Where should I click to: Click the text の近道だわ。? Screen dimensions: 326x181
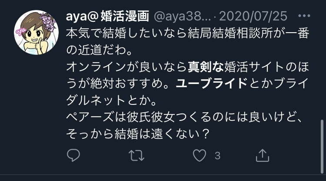click(100, 50)
